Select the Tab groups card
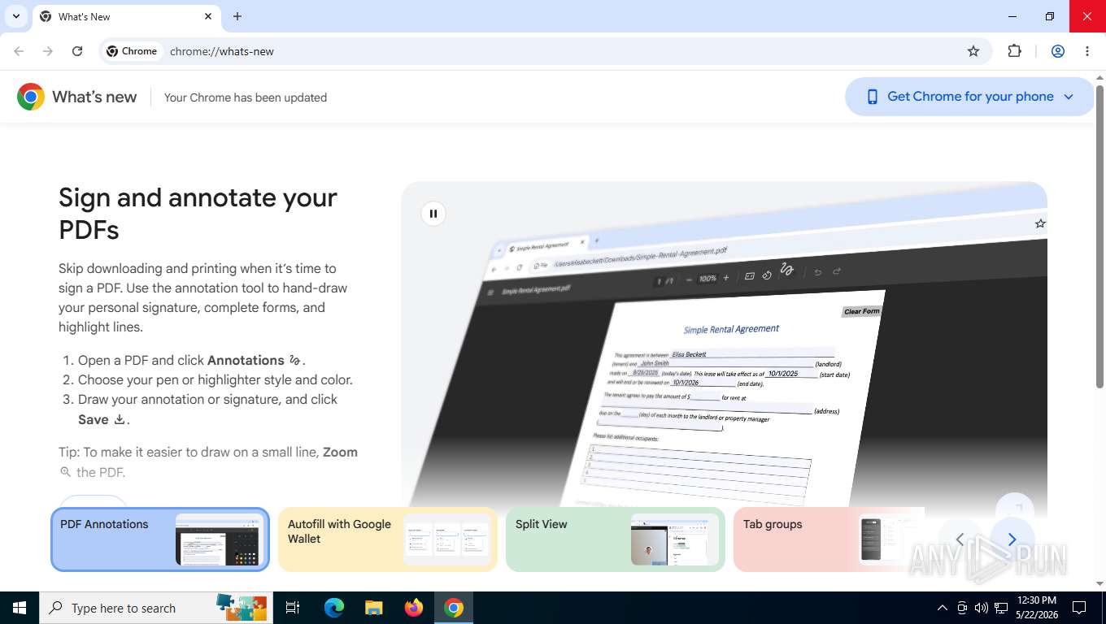 click(x=829, y=539)
